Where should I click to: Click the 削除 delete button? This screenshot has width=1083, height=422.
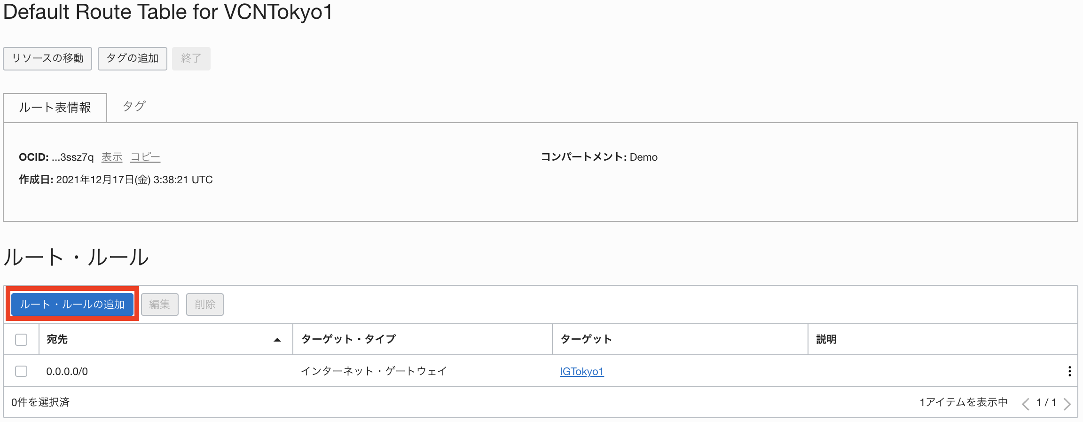click(205, 305)
